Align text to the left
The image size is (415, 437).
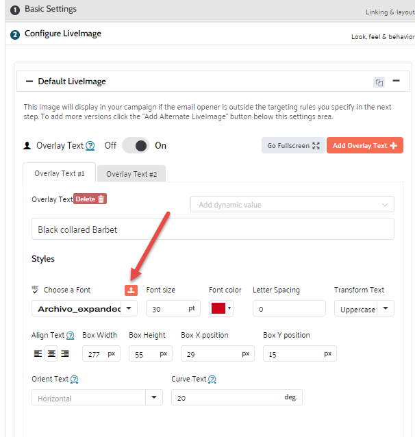[38, 353]
